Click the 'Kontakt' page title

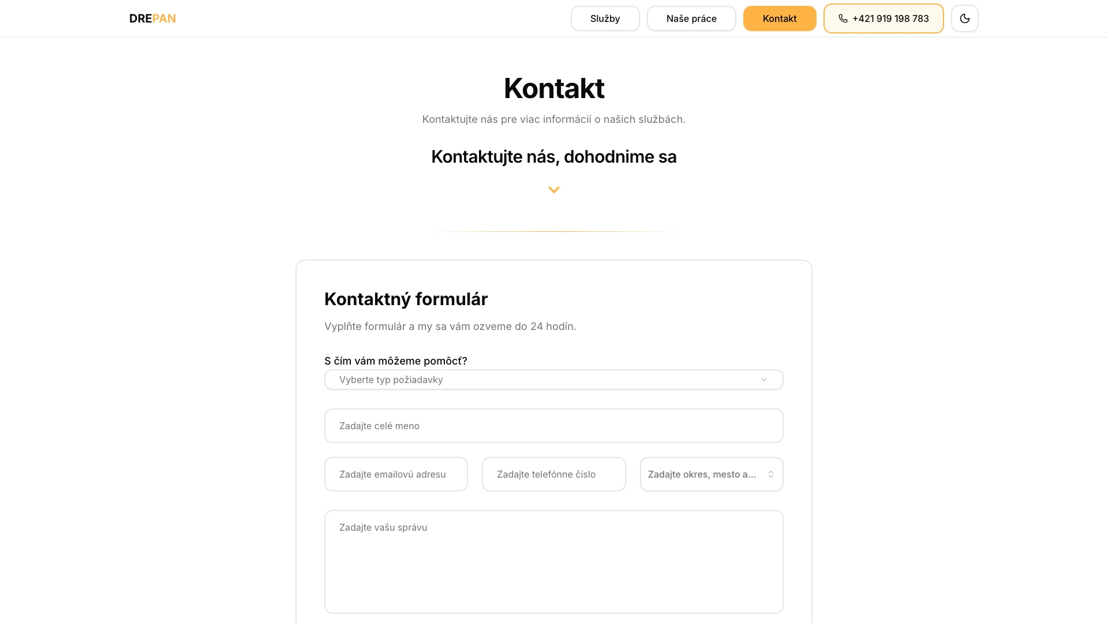click(553, 88)
